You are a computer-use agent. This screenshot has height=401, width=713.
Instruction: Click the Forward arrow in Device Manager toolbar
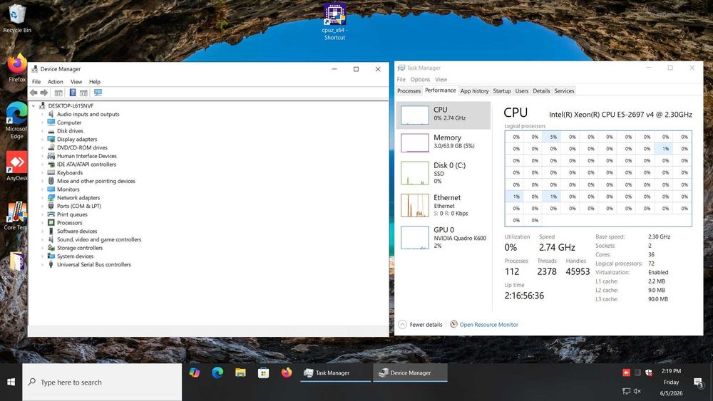[44, 93]
